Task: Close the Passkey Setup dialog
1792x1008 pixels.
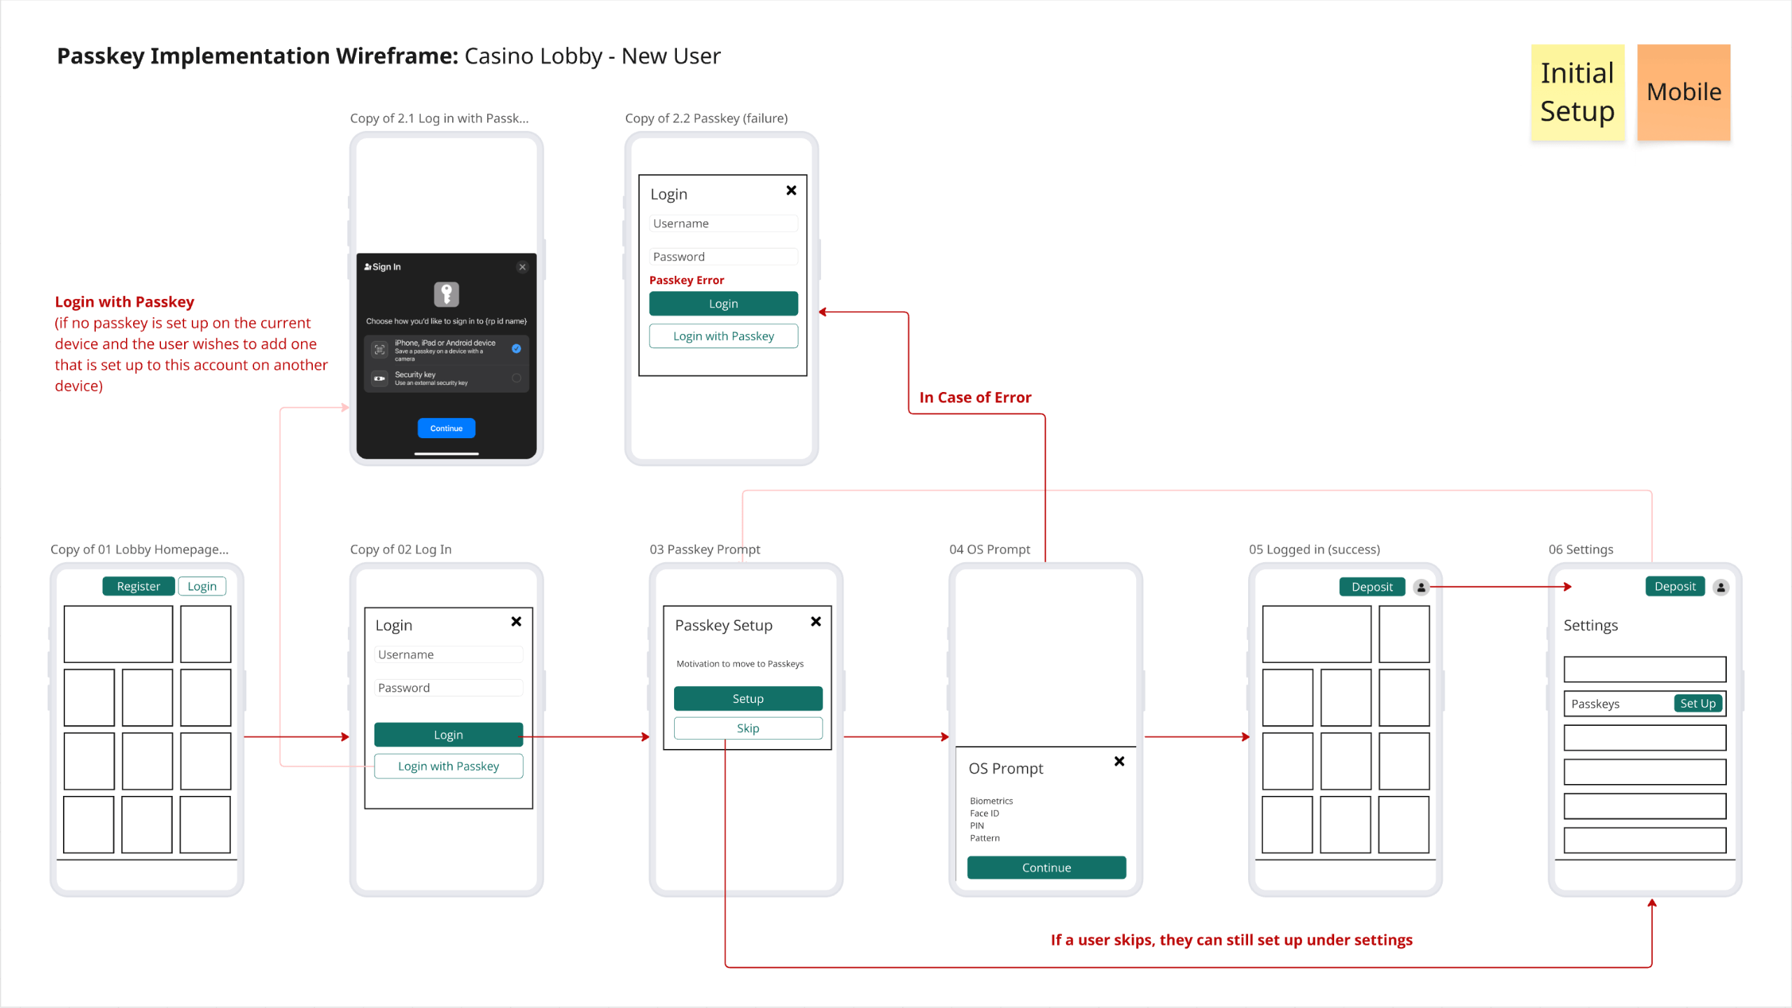Action: pos(815,621)
